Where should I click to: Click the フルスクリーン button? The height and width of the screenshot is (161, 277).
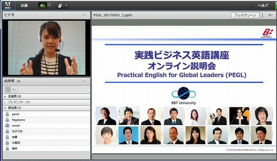245,15
